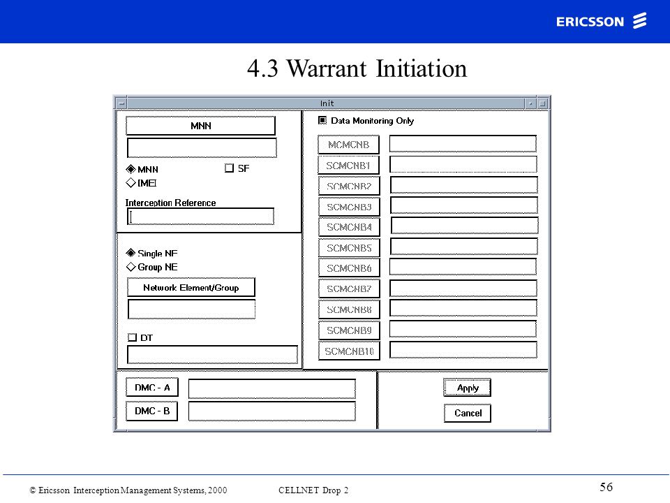Focus the SCMCNB8 input field
This screenshot has height=503, width=670.
[x=463, y=308]
